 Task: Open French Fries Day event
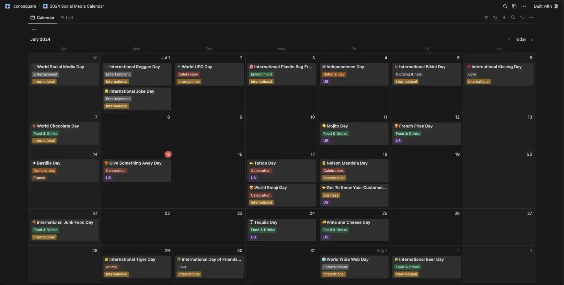pyautogui.click(x=427, y=134)
